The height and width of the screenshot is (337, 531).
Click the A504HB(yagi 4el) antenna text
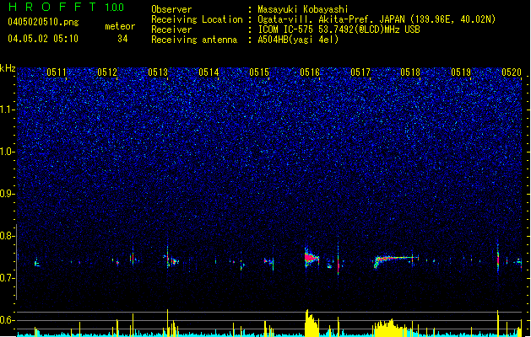298,40
